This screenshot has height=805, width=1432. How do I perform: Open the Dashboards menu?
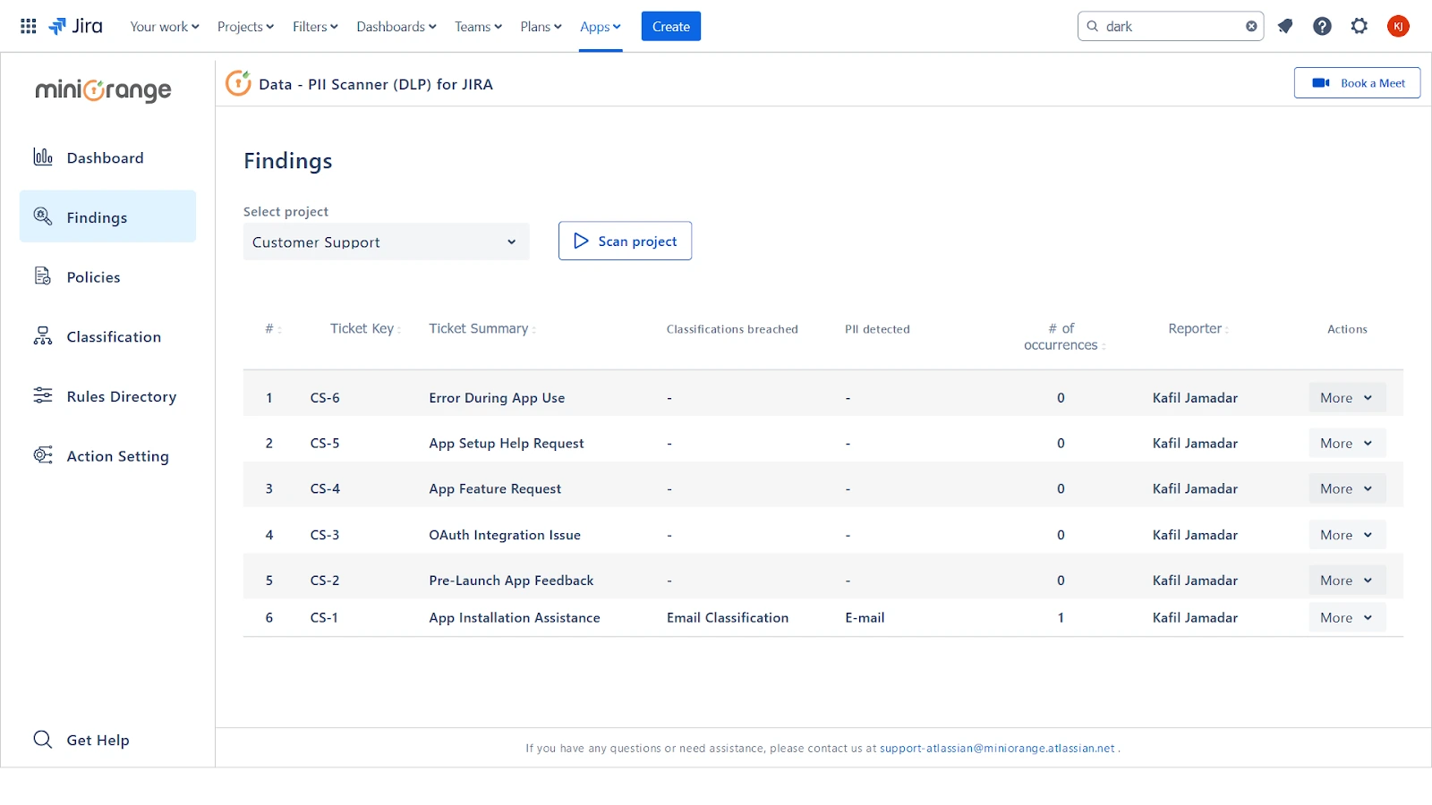pyautogui.click(x=396, y=27)
